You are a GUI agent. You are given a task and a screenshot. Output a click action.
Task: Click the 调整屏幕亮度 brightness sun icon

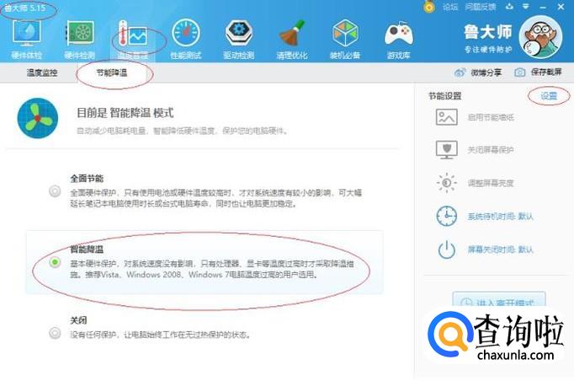447,183
